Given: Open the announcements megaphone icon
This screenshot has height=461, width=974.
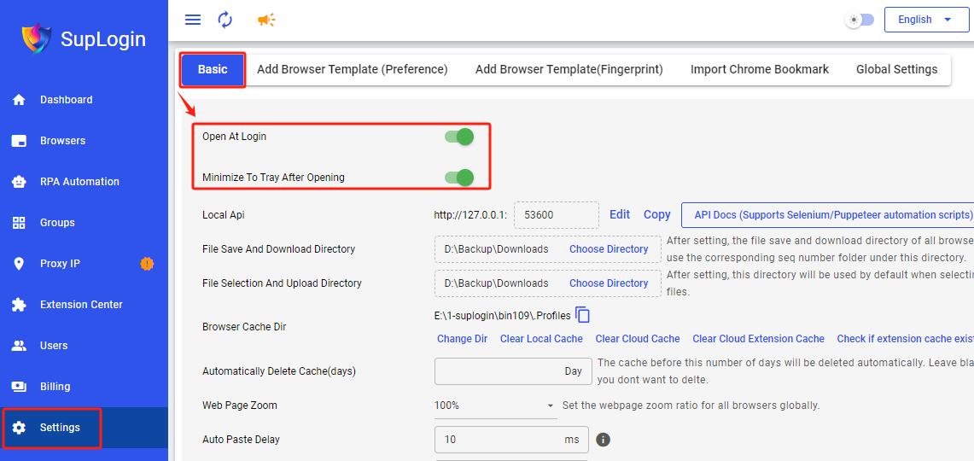Looking at the screenshot, I should [x=266, y=20].
